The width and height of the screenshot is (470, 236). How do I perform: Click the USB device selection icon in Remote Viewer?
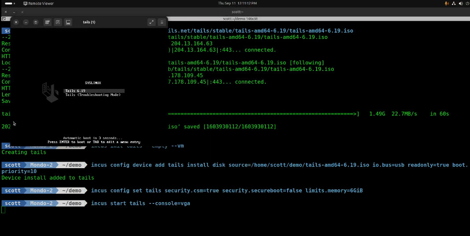(47, 22)
